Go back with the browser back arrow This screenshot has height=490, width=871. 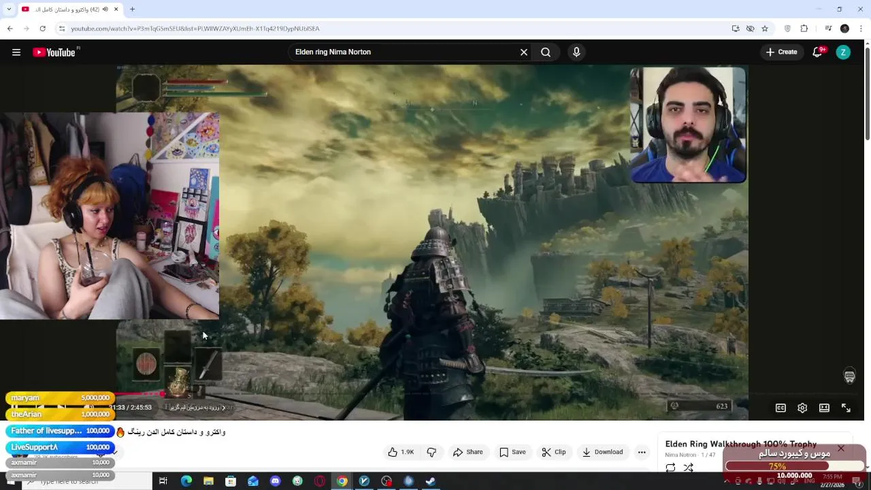(x=10, y=29)
